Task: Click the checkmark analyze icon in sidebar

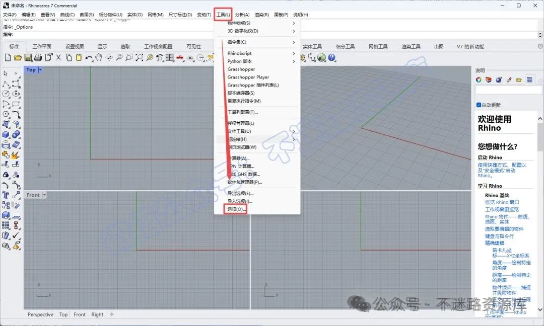Action: click(16, 235)
